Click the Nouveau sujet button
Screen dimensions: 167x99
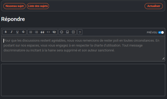pos(15,6)
